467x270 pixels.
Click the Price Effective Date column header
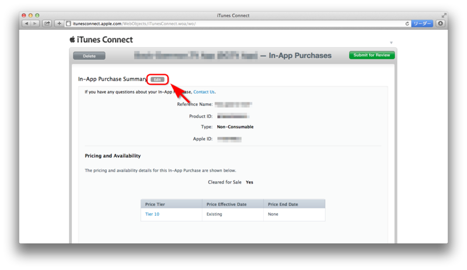[x=232, y=204]
